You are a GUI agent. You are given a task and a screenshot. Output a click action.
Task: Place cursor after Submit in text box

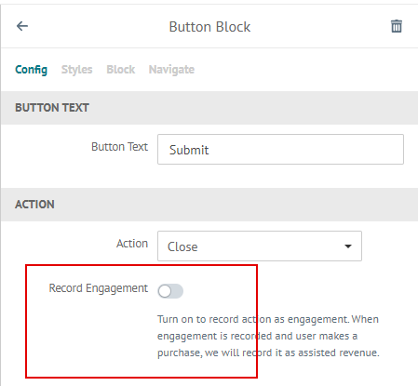coord(210,150)
